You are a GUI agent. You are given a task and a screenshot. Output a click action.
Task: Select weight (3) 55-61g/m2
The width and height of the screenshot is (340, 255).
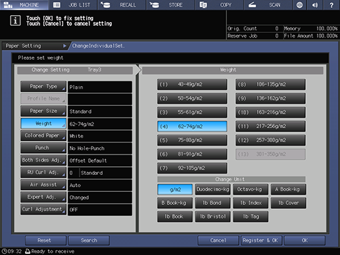[192, 112]
